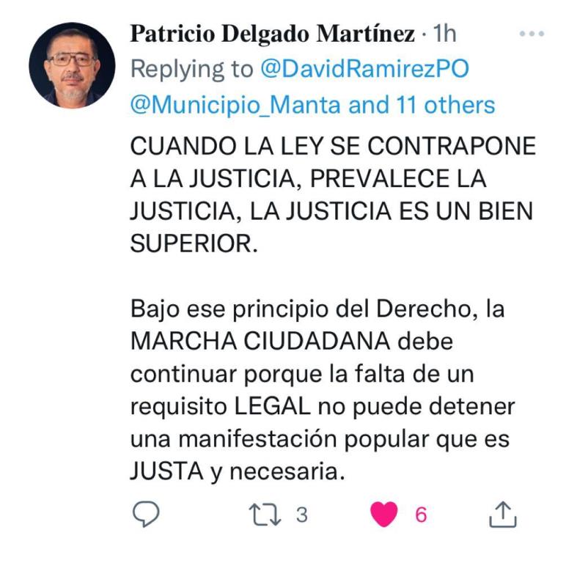The width and height of the screenshot is (577, 563).
Task: Visit the @DavidRamirezPO mention
Action: point(364,69)
